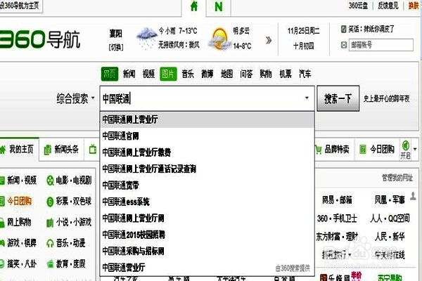Select the 网页 search tab
The height and width of the screenshot is (281, 422).
coord(110,74)
